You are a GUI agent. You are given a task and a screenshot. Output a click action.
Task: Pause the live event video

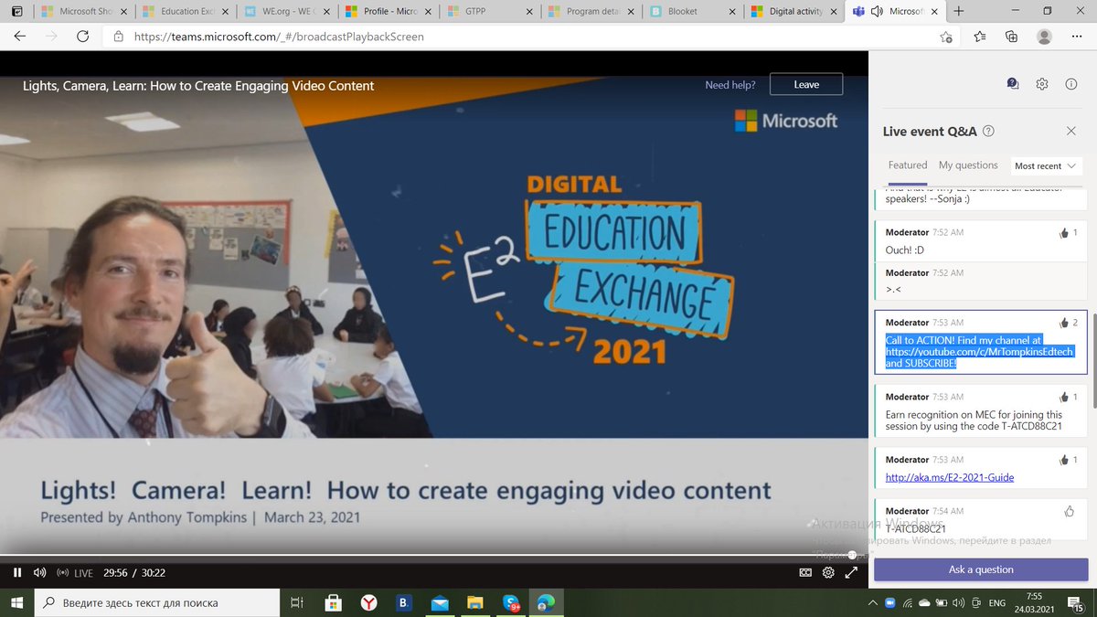pyautogui.click(x=16, y=573)
